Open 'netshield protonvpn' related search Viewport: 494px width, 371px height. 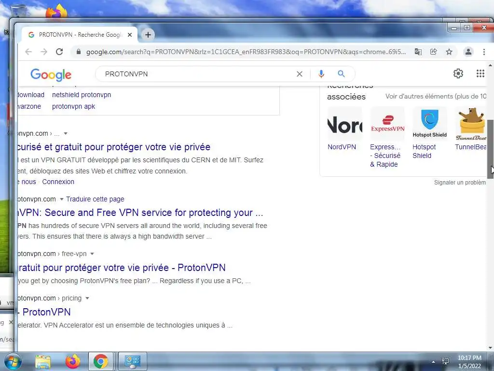pyautogui.click(x=81, y=95)
